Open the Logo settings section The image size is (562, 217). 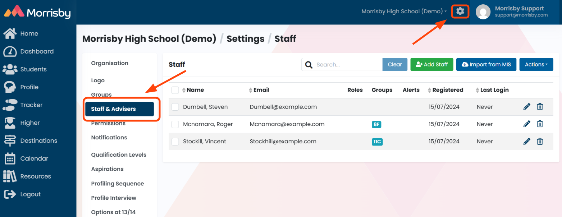(98, 80)
